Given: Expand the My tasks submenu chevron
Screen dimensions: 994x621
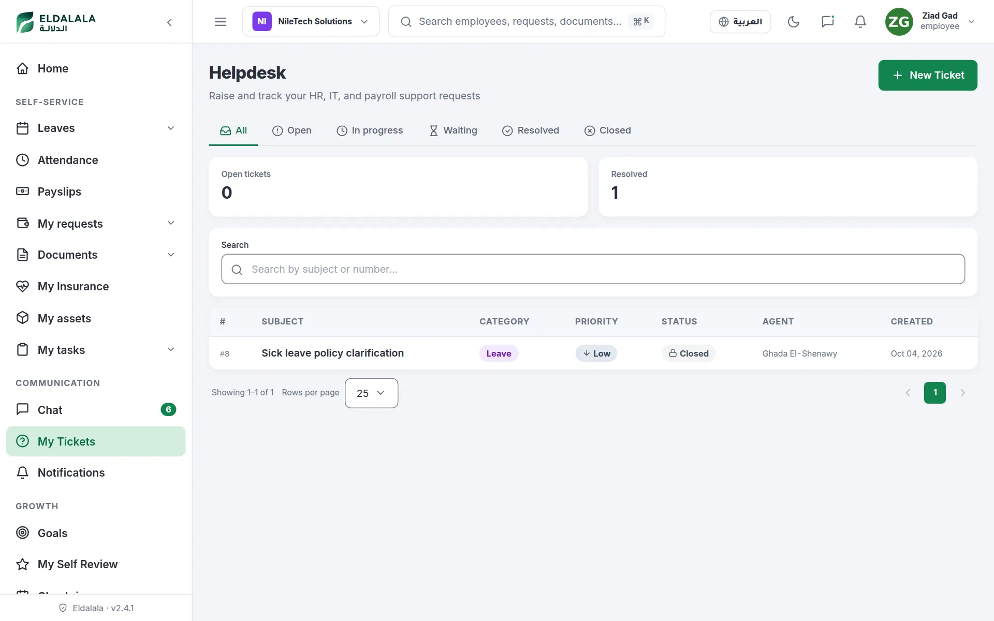Looking at the screenshot, I should (171, 350).
